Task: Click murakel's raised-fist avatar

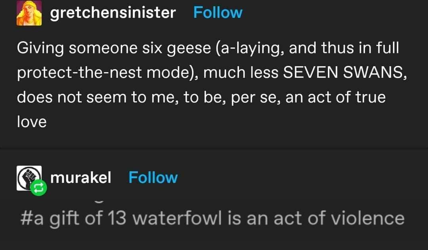Action: [x=29, y=178]
